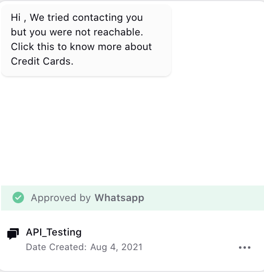Viewport: 264px width, 272px height.
Task: Select the message preview bubble
Action: click(x=86, y=40)
